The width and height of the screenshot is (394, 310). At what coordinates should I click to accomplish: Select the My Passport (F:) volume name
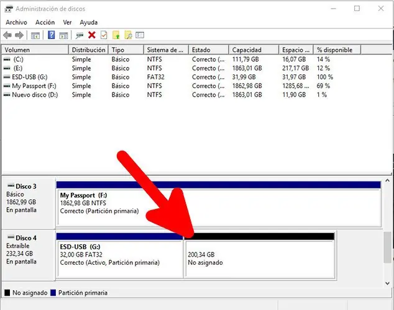click(x=34, y=86)
